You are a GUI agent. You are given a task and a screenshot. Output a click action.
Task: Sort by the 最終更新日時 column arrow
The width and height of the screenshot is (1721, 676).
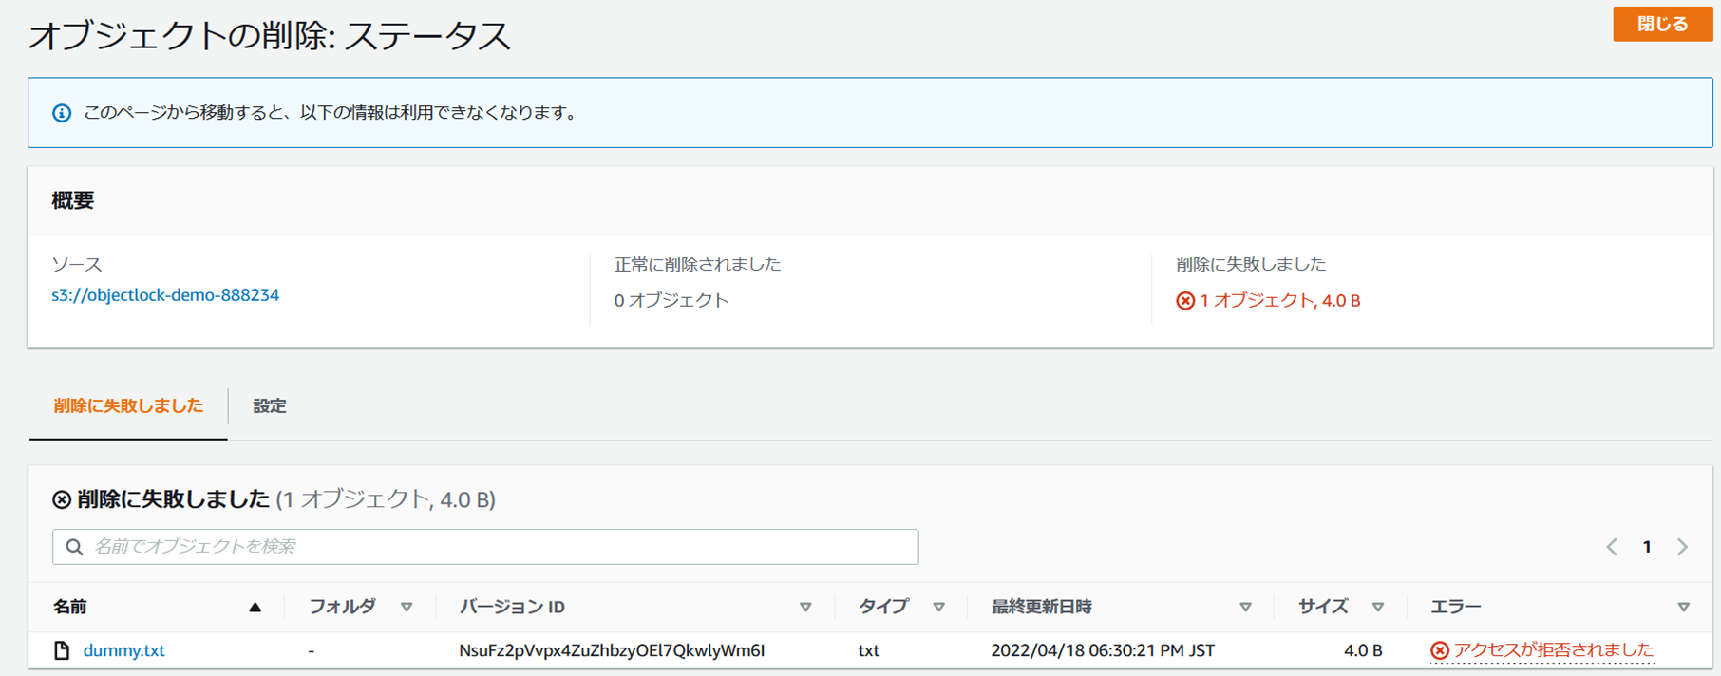click(x=1245, y=608)
